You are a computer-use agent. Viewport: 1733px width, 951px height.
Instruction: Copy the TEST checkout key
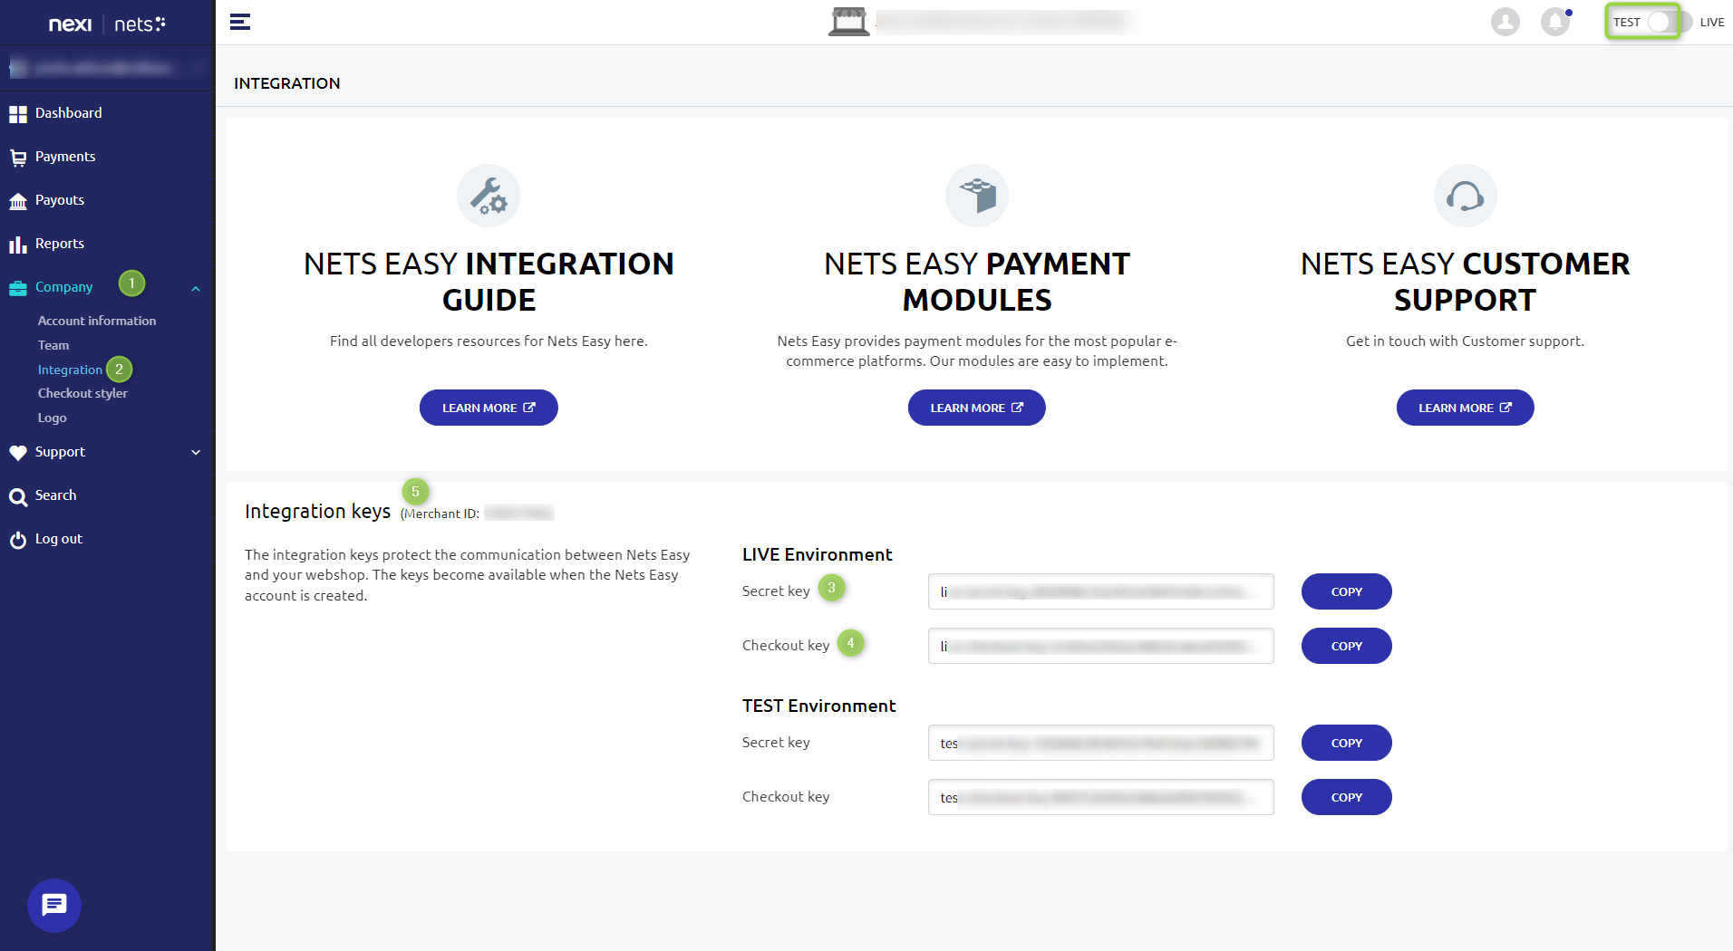(x=1347, y=797)
